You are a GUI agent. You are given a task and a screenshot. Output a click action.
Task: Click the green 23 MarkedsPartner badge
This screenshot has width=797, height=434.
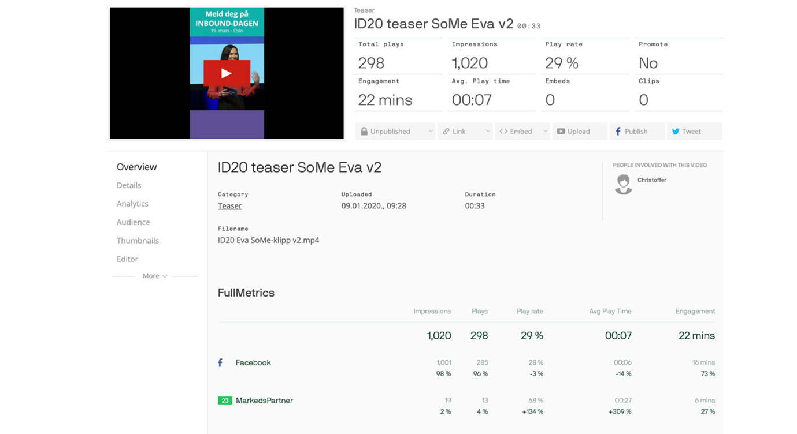[225, 401]
